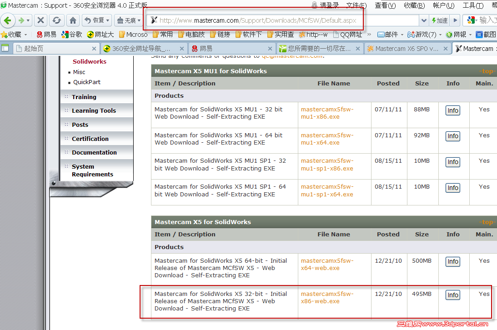497x330 pixels.
Task: Reload the page with the refresh icon
Action: tap(57, 20)
